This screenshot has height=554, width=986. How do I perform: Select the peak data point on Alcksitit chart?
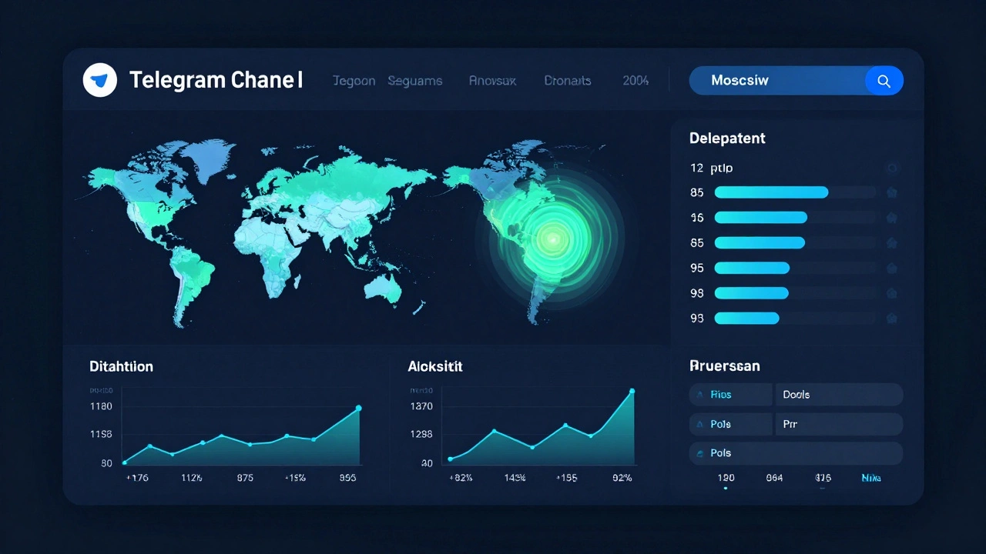click(632, 391)
